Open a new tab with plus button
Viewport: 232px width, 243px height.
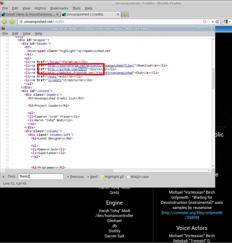pos(125,14)
